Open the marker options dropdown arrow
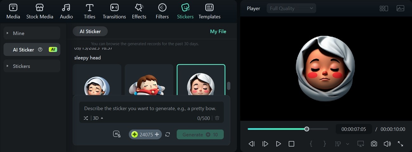This screenshot has height=152, width=412. coord(348,144)
